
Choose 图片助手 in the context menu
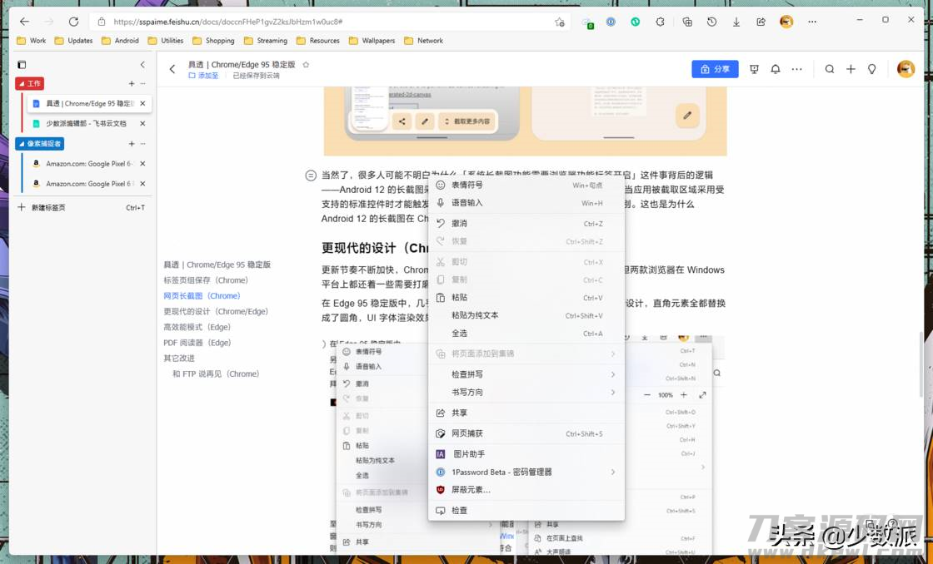pos(526,454)
